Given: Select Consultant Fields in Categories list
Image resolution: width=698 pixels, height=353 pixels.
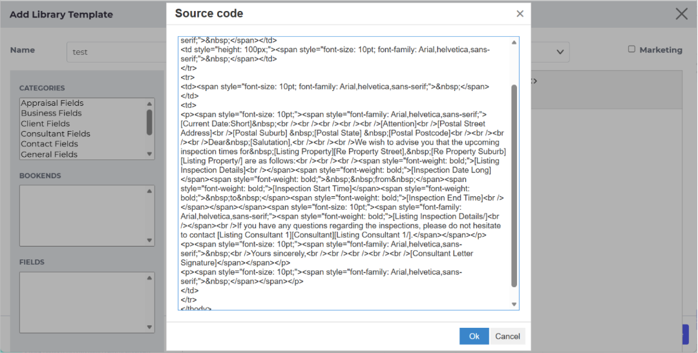Looking at the screenshot, I should (x=56, y=134).
